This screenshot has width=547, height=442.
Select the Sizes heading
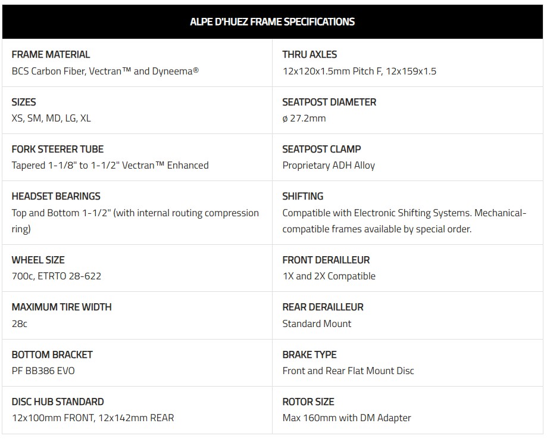pyautogui.click(x=24, y=102)
